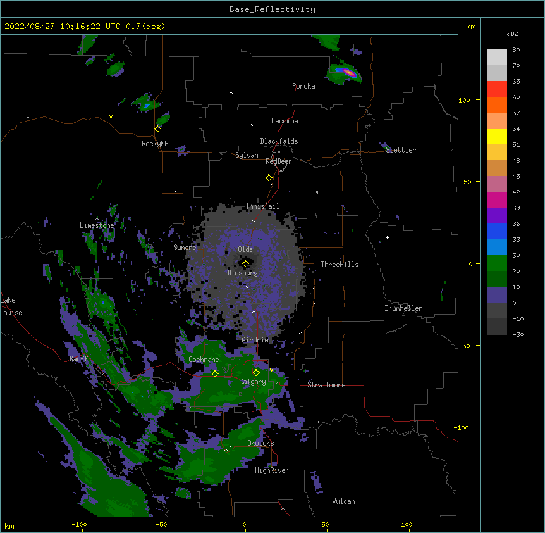545x533 pixels.
Task: Click the Innisfail city label
Action: coord(262,206)
